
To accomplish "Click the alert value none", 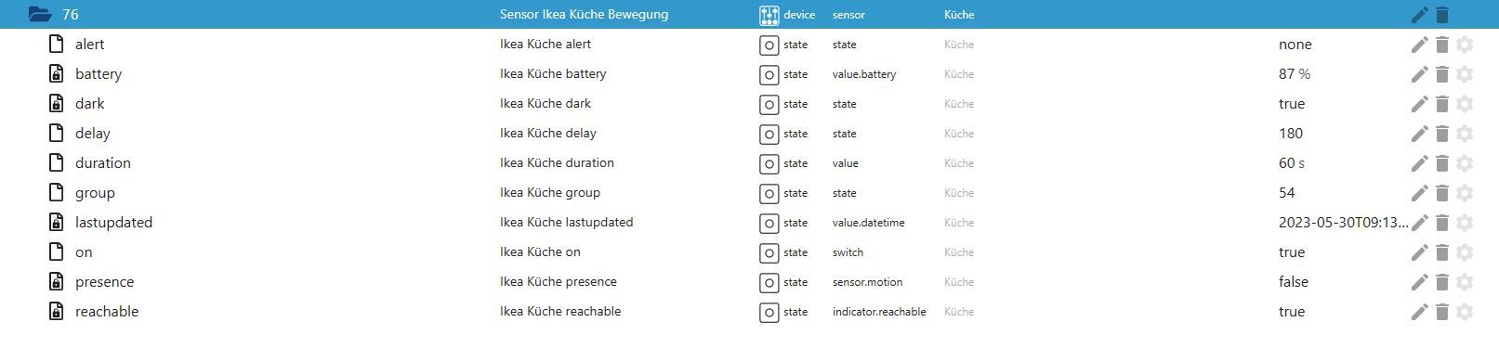I will click(1295, 45).
